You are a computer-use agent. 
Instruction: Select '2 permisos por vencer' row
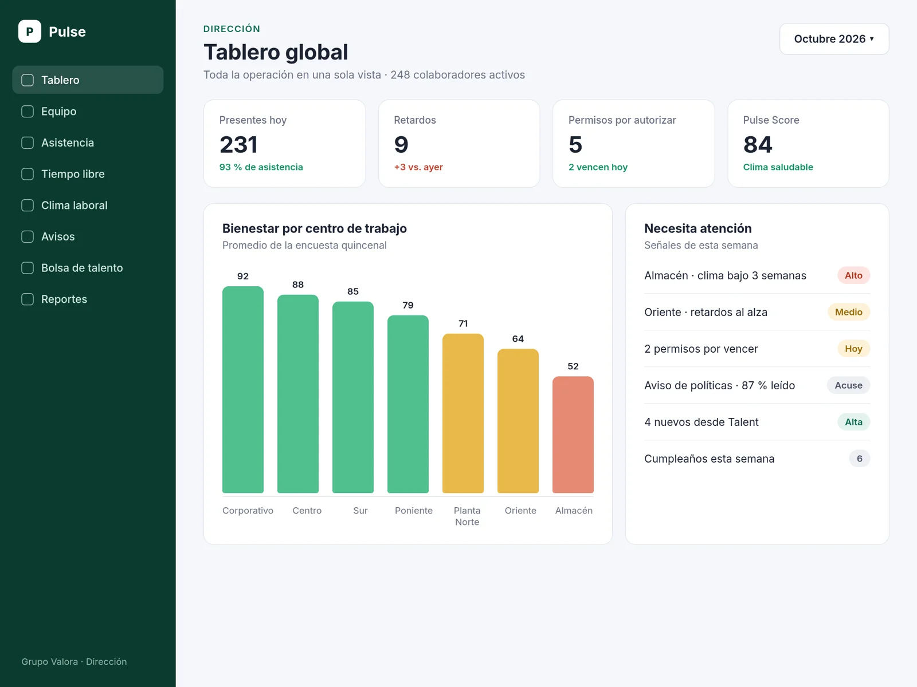pyautogui.click(x=757, y=349)
